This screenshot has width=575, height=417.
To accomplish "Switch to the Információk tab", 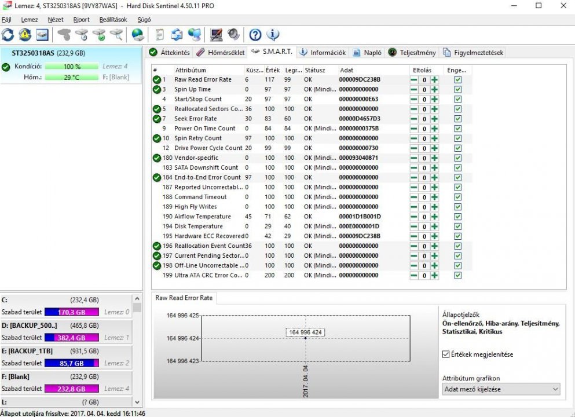I will [x=323, y=53].
